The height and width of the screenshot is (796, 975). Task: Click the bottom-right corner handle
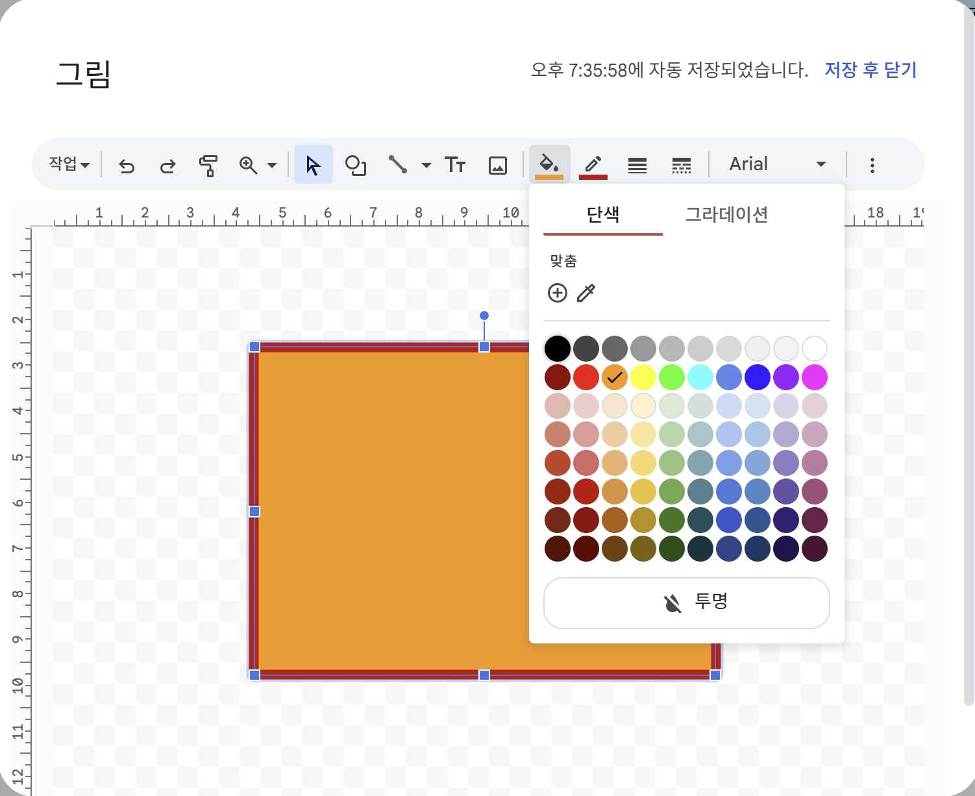pyautogui.click(x=715, y=675)
